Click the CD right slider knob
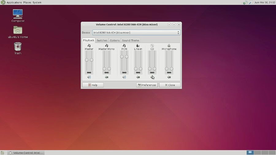Viewport: 276px width, 155px height. click(x=155, y=69)
